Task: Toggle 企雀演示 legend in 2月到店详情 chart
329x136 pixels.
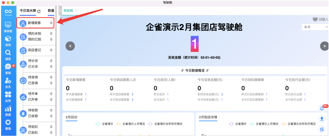Action: tap(237, 124)
